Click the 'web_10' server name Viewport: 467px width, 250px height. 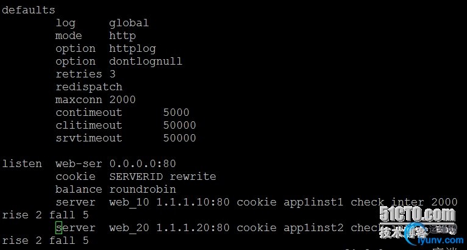(x=129, y=202)
